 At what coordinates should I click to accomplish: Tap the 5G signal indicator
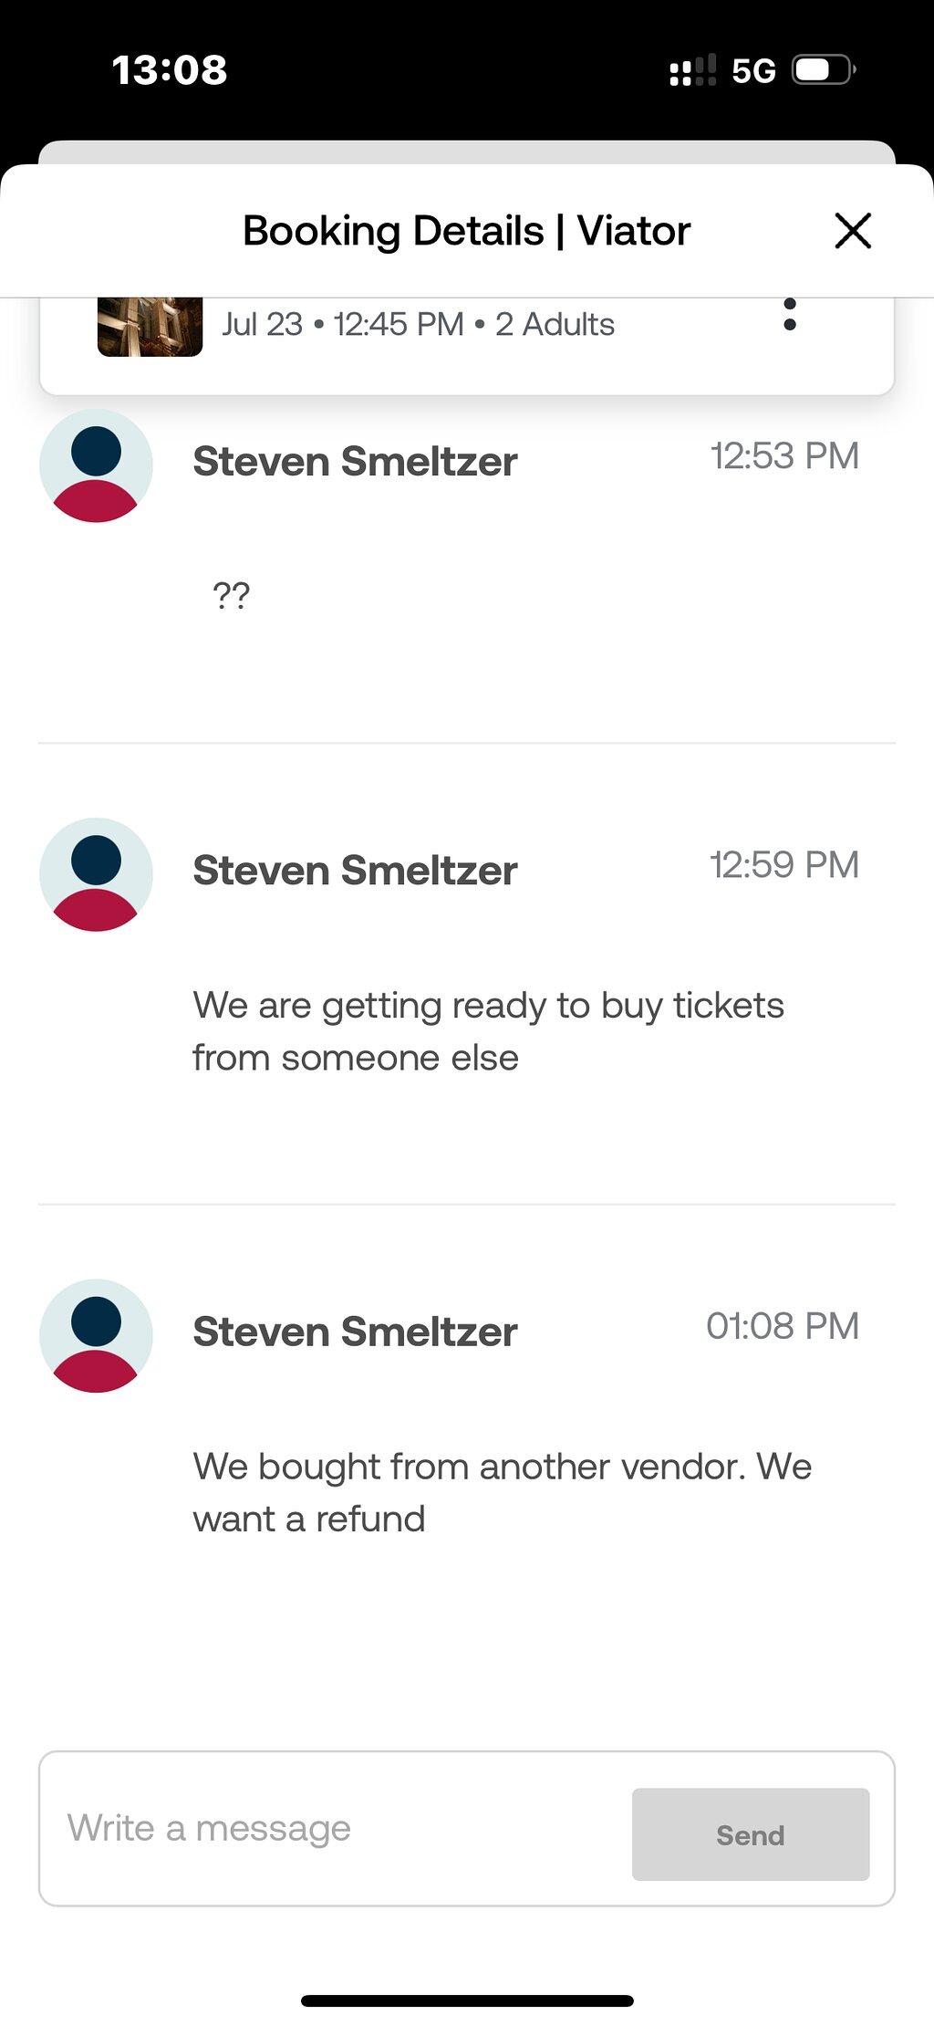coord(753,70)
